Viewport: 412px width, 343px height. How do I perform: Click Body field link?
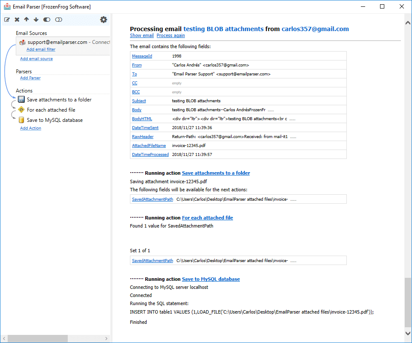137,110
